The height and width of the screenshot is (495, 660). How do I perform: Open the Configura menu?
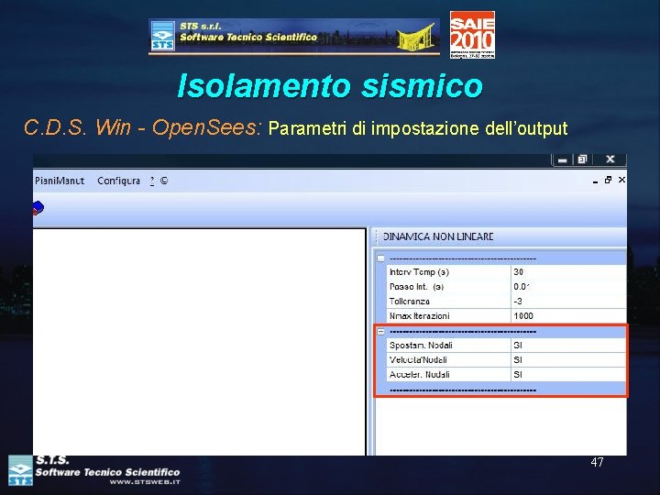[x=118, y=181]
